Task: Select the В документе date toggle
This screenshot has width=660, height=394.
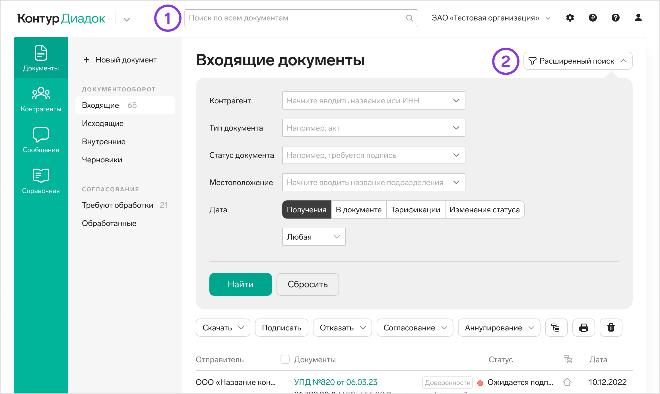Action: (359, 209)
